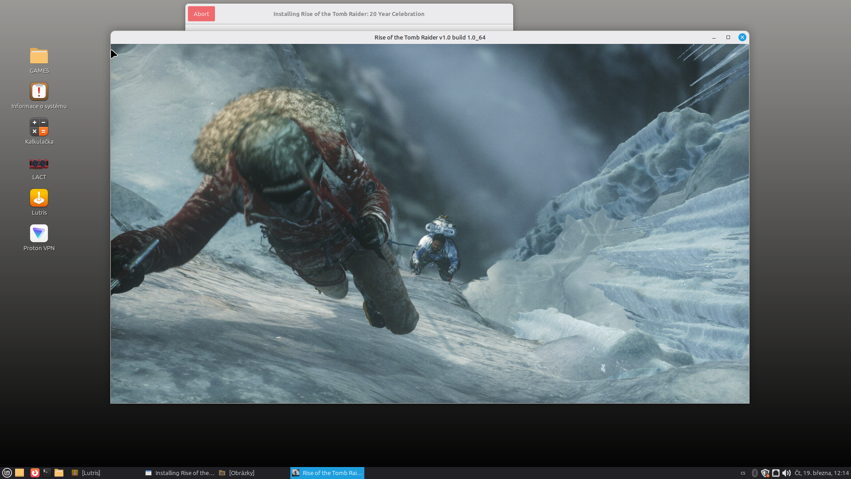Viewport: 851px width, 479px height.
Task: Open the update manager shield icon
Action: pyautogui.click(x=765, y=473)
